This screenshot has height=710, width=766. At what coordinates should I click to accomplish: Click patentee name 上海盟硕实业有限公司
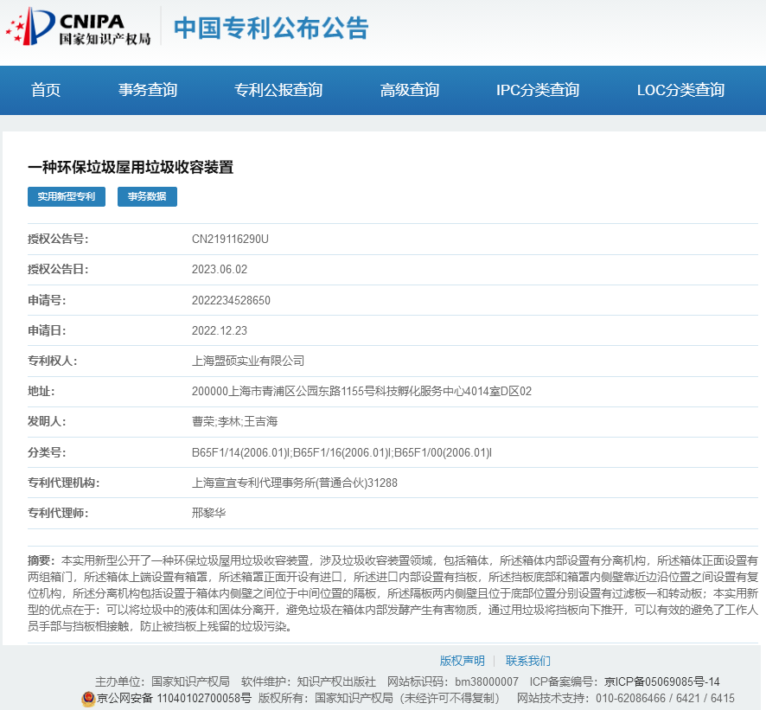click(248, 361)
